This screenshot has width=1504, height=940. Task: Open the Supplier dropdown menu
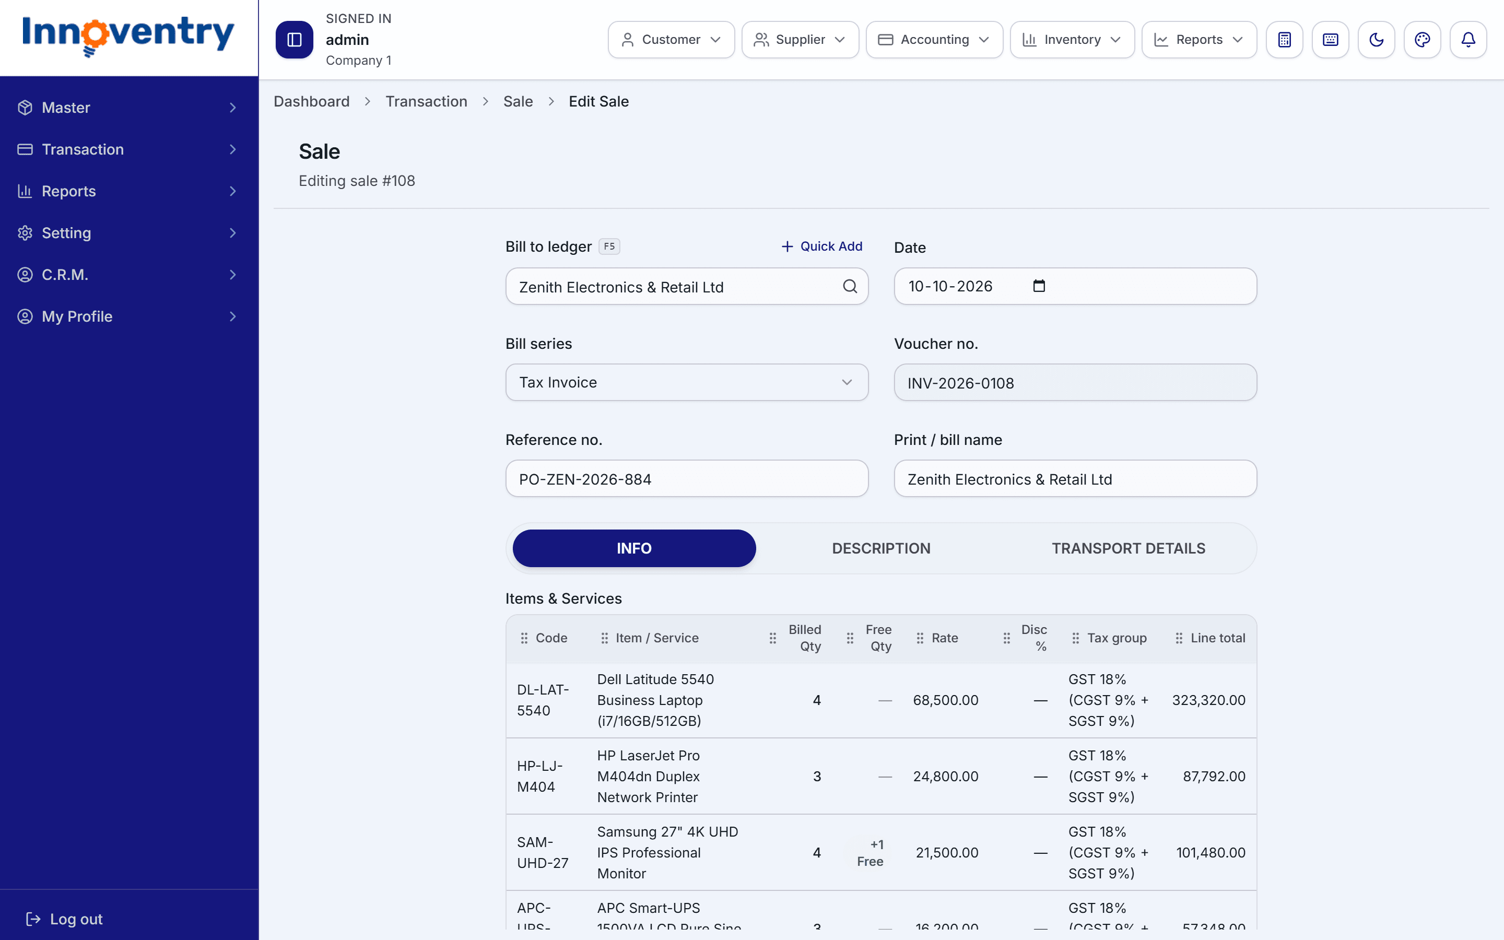[x=800, y=40]
